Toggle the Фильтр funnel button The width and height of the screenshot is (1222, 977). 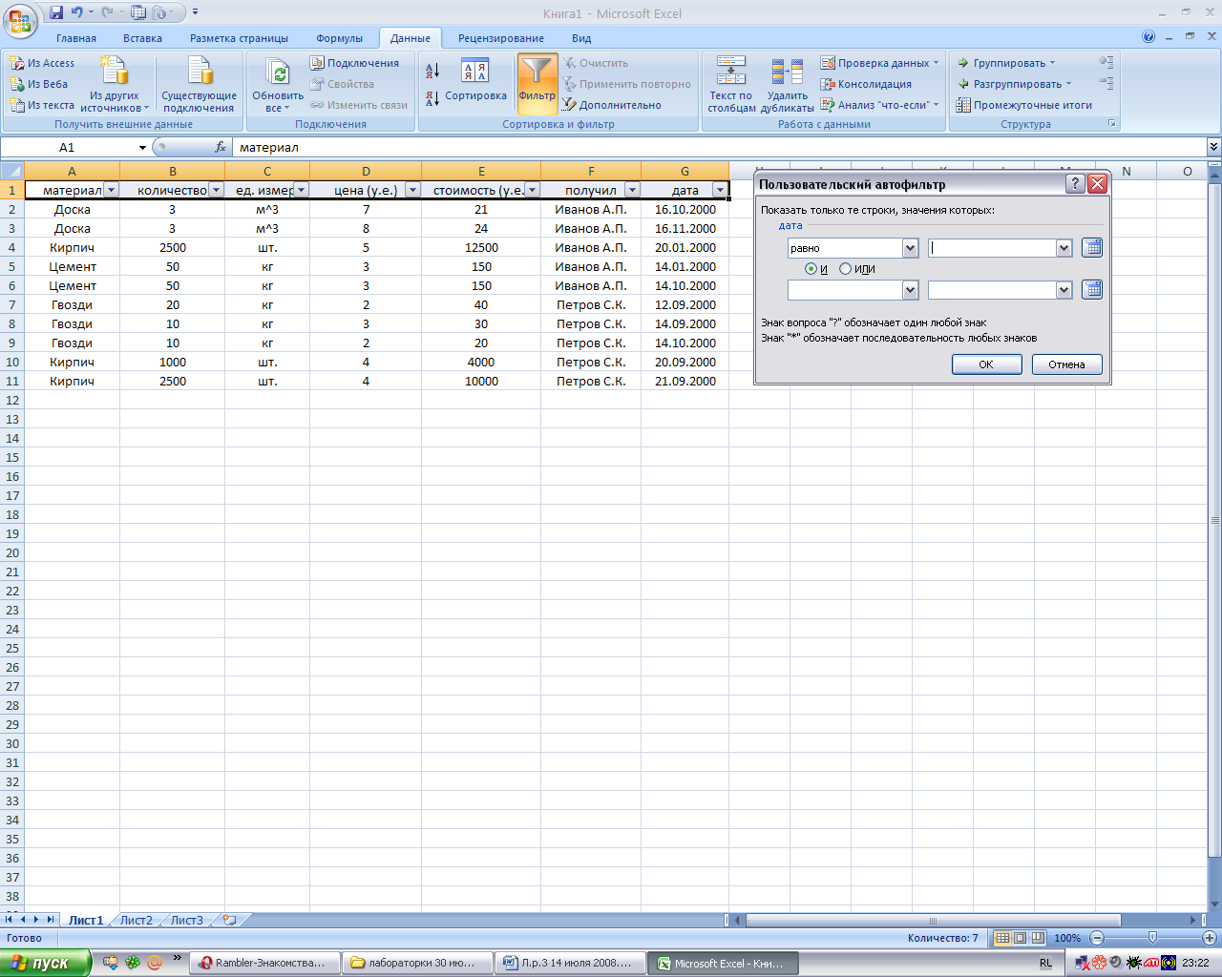(x=537, y=84)
